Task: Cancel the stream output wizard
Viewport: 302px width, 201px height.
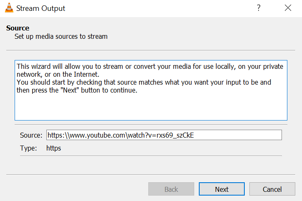Action: pyautogui.click(x=272, y=189)
